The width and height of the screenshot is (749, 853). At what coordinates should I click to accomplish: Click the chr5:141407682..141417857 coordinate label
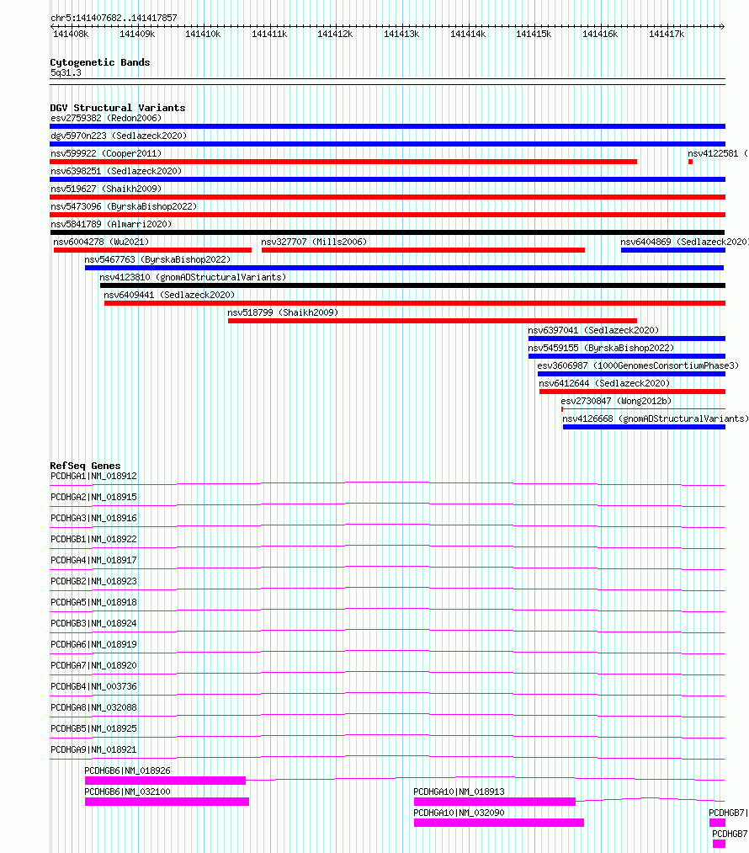coord(114,18)
